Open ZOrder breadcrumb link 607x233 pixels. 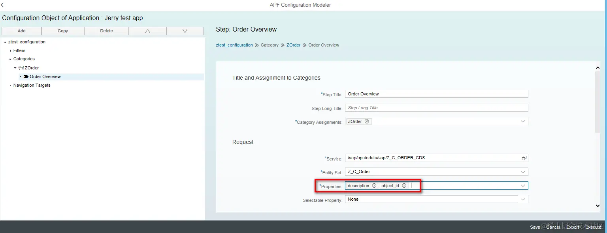point(293,45)
